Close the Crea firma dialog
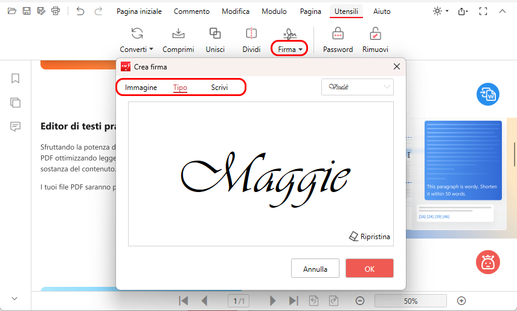This screenshot has height=311, width=517. pos(397,66)
